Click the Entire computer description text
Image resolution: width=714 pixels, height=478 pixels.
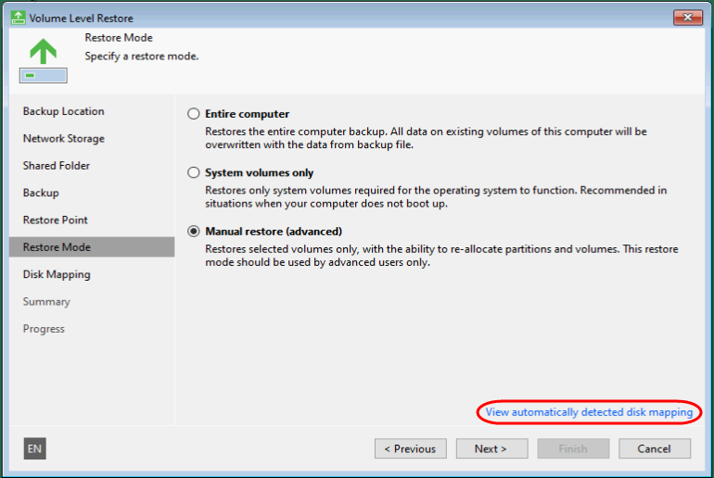(x=426, y=138)
